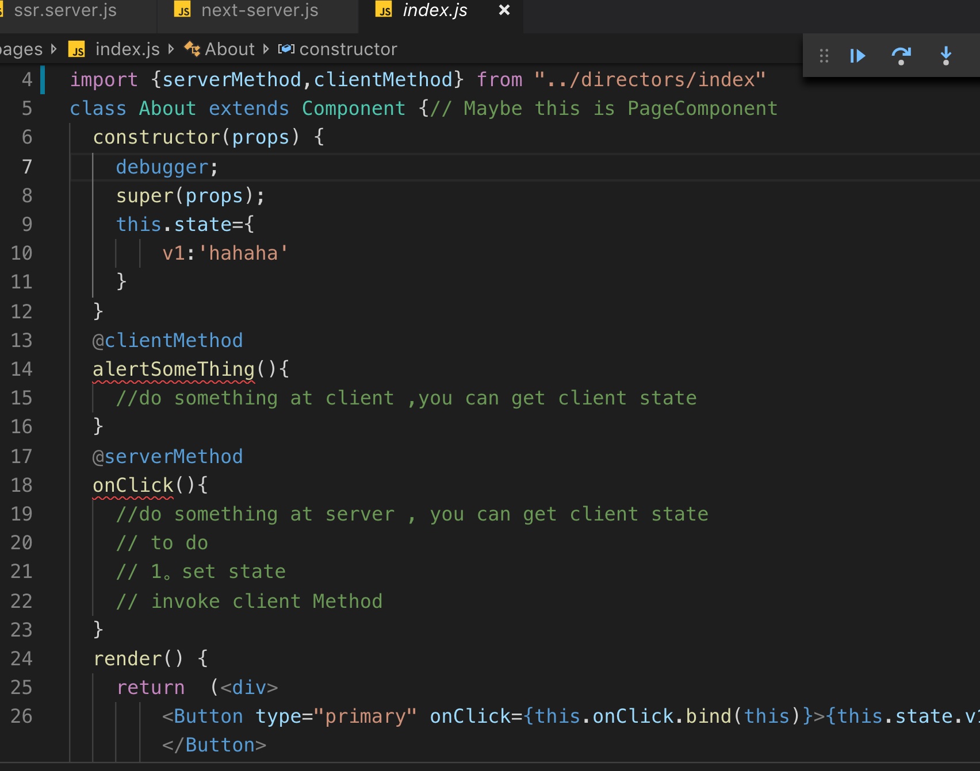Click the JS icon in breadcrumb

pos(77,49)
